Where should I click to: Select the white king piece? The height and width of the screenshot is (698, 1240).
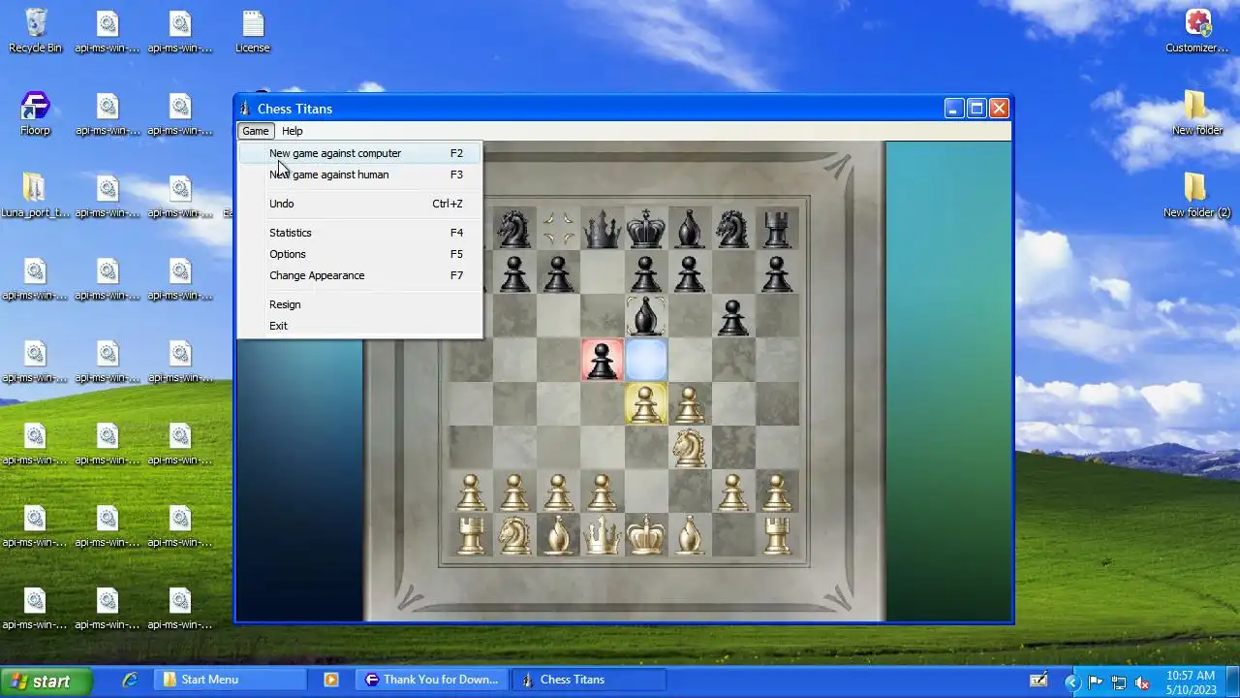[646, 535]
